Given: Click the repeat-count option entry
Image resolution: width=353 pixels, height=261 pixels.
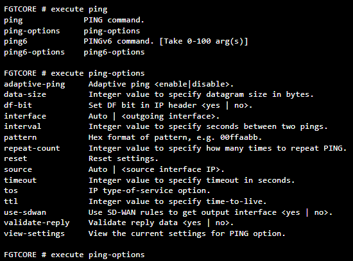Looking at the screenshot, I should tap(32, 148).
